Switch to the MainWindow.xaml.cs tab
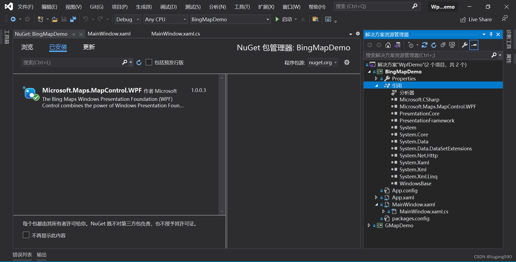 (x=175, y=34)
